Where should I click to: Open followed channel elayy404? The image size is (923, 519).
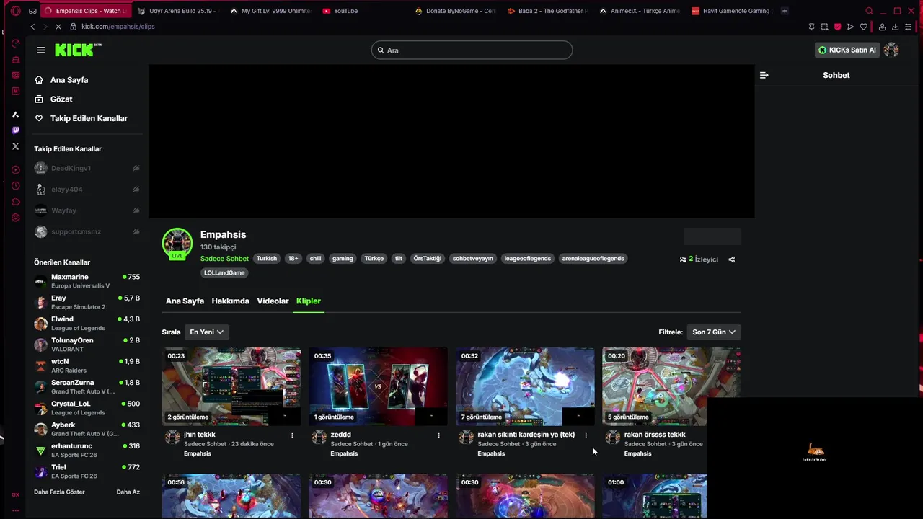pos(87,190)
